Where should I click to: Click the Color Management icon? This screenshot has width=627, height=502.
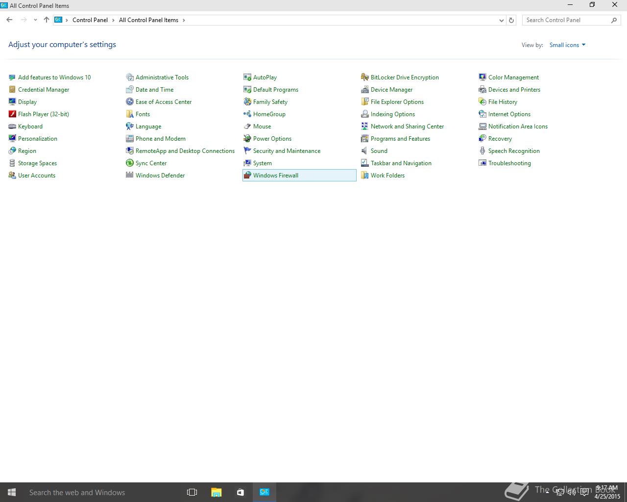click(x=482, y=77)
